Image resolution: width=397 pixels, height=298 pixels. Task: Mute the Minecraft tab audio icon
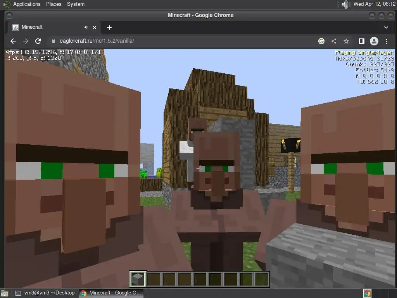point(86,28)
